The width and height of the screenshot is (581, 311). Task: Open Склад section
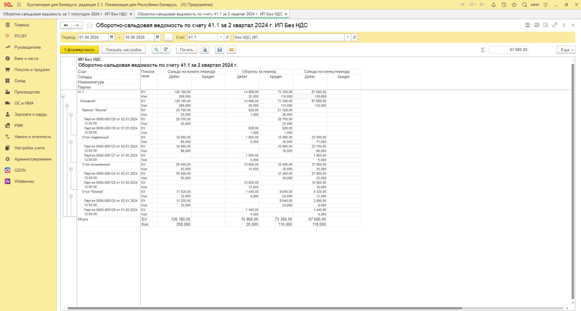20,80
